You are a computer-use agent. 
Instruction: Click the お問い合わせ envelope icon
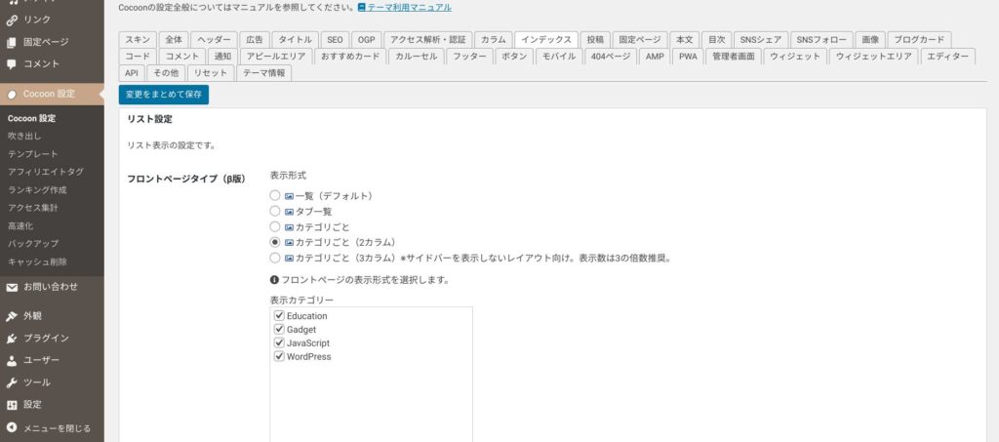12,287
